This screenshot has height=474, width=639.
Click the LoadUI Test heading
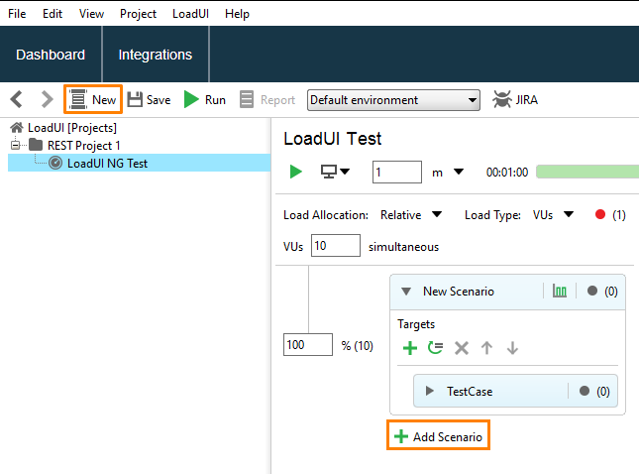point(333,139)
